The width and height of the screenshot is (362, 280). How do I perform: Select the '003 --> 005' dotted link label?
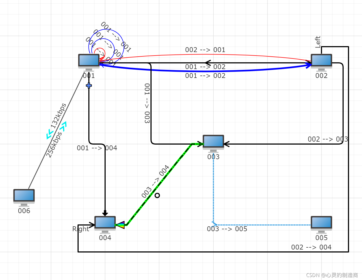227,229
